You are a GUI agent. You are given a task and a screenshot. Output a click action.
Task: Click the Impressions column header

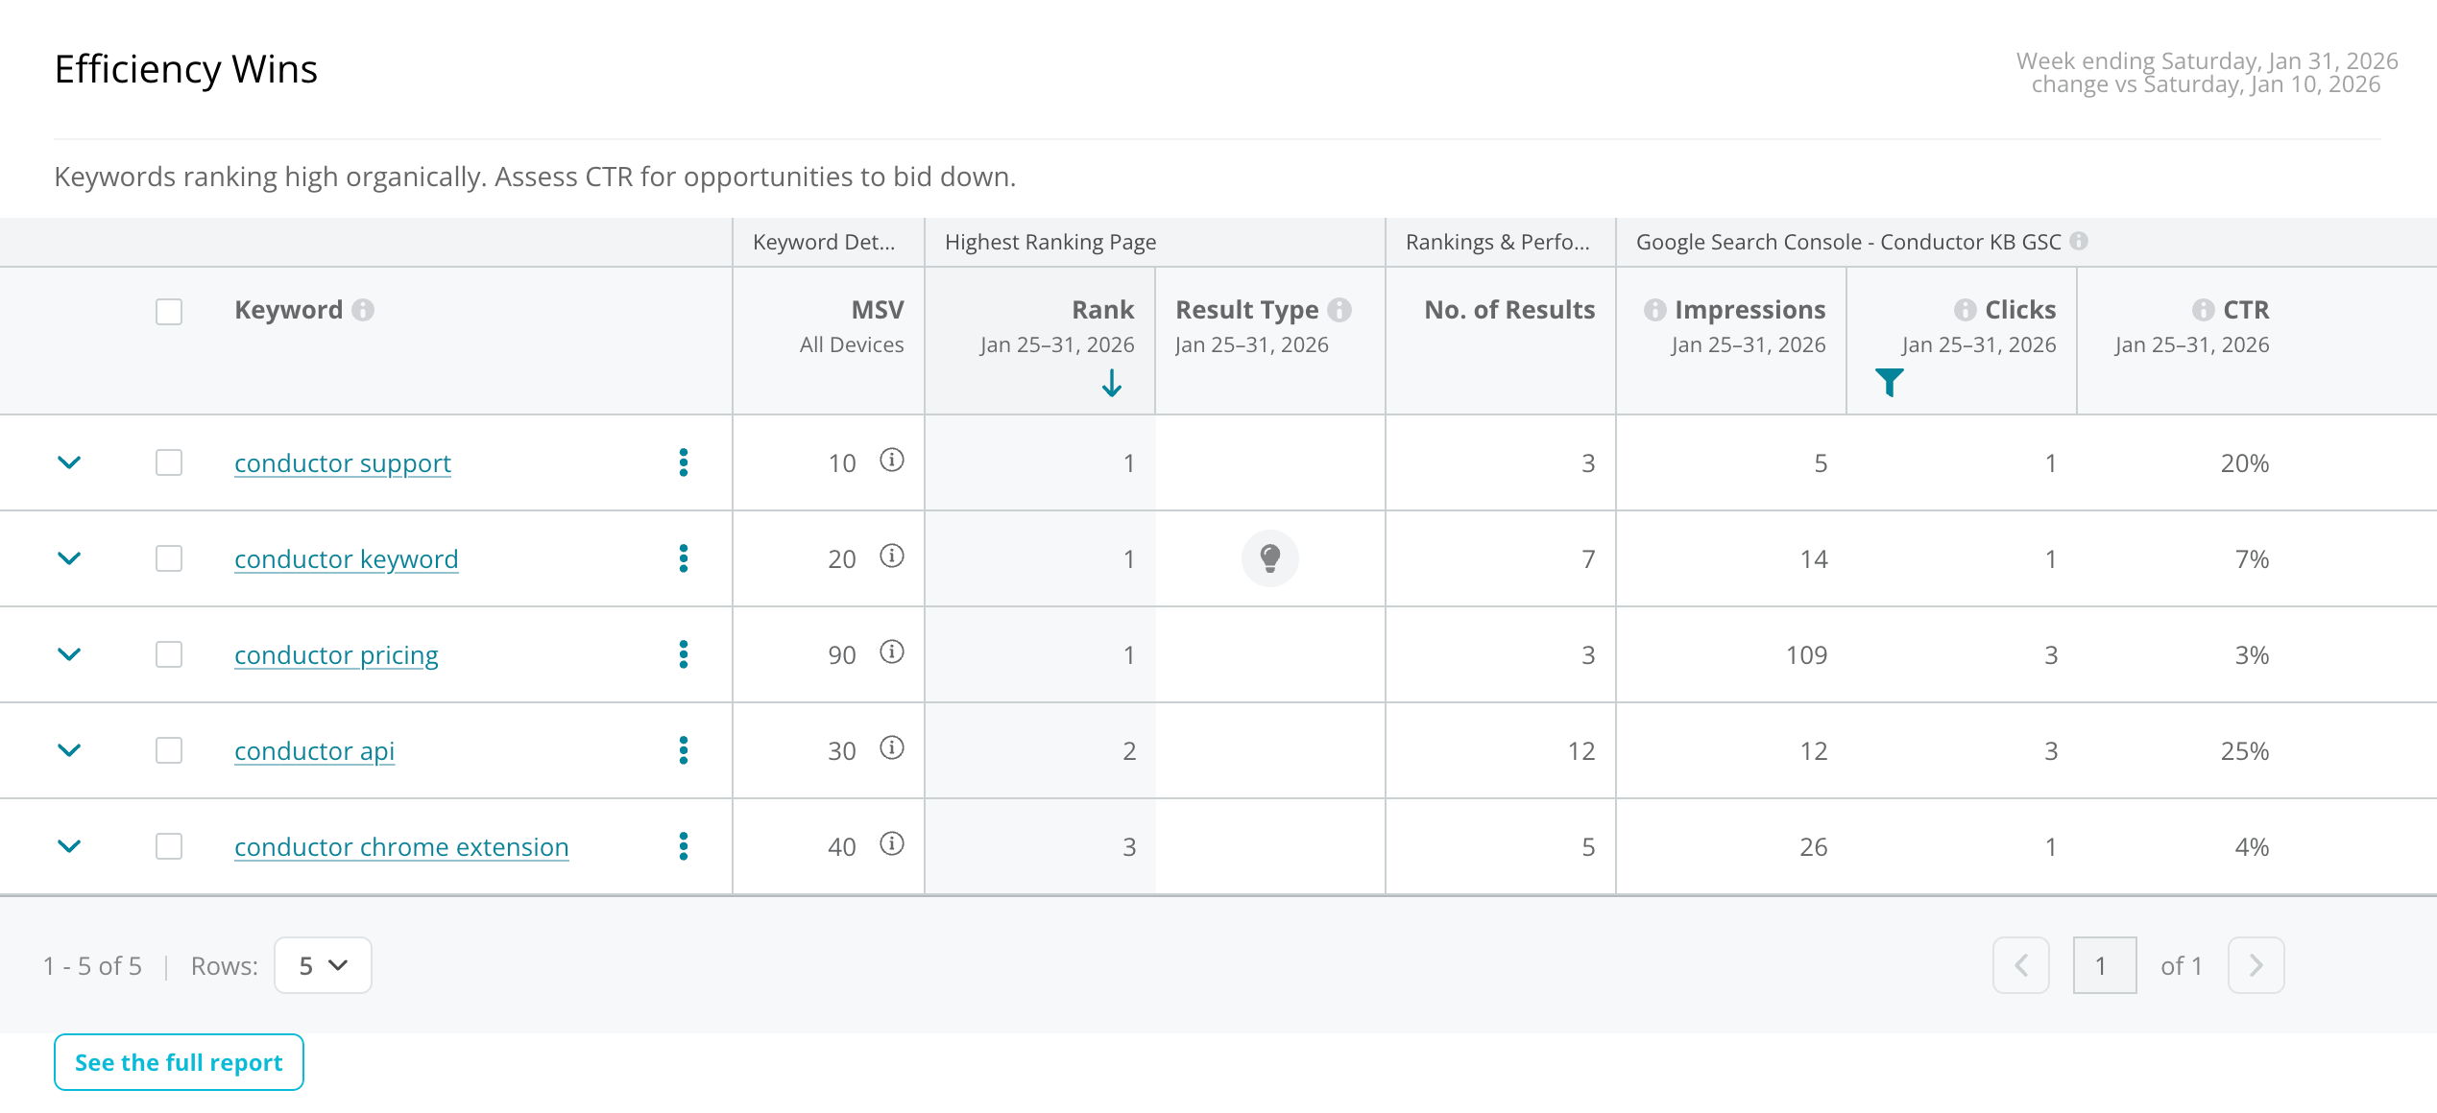1749,310
